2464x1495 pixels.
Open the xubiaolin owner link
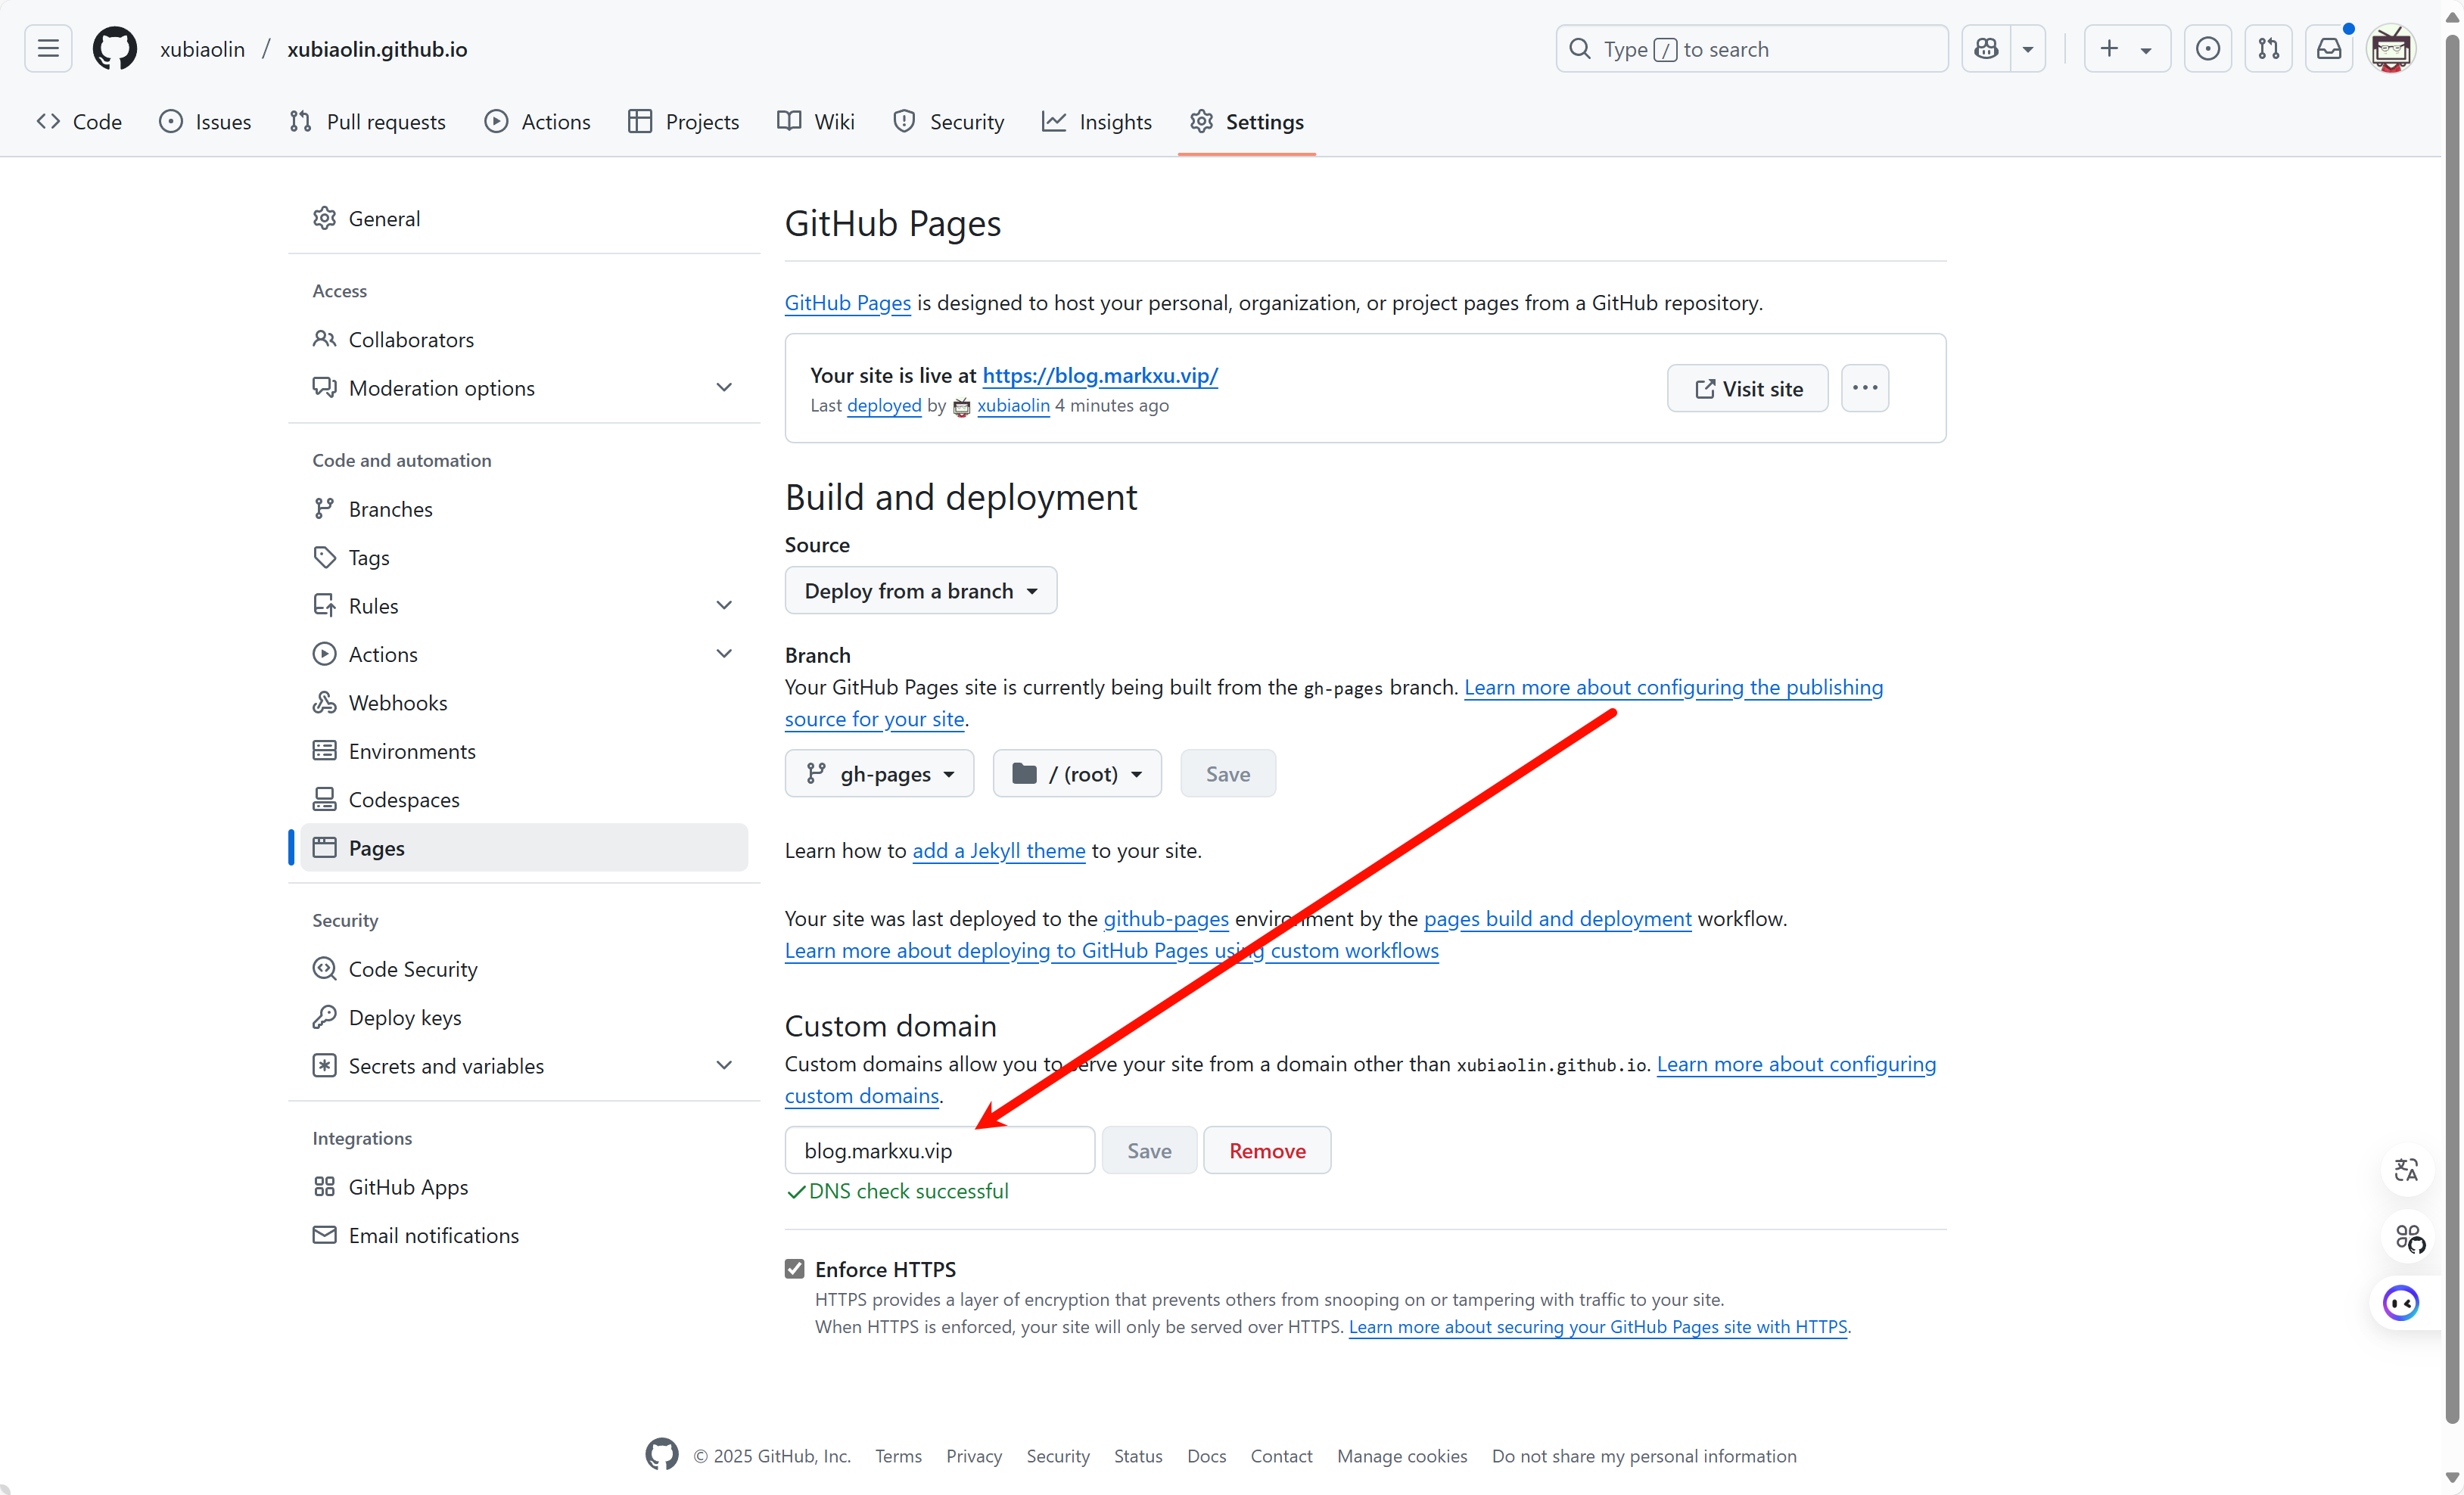pos(202,49)
